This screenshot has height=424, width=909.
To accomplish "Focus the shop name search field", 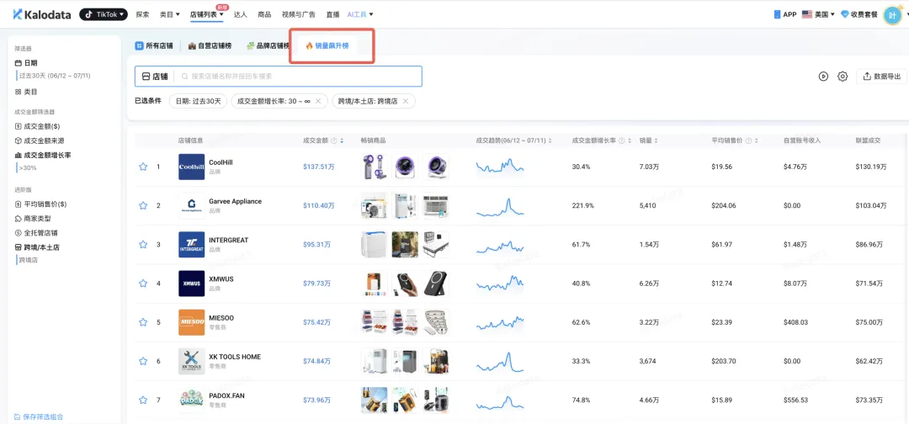I will coord(299,77).
